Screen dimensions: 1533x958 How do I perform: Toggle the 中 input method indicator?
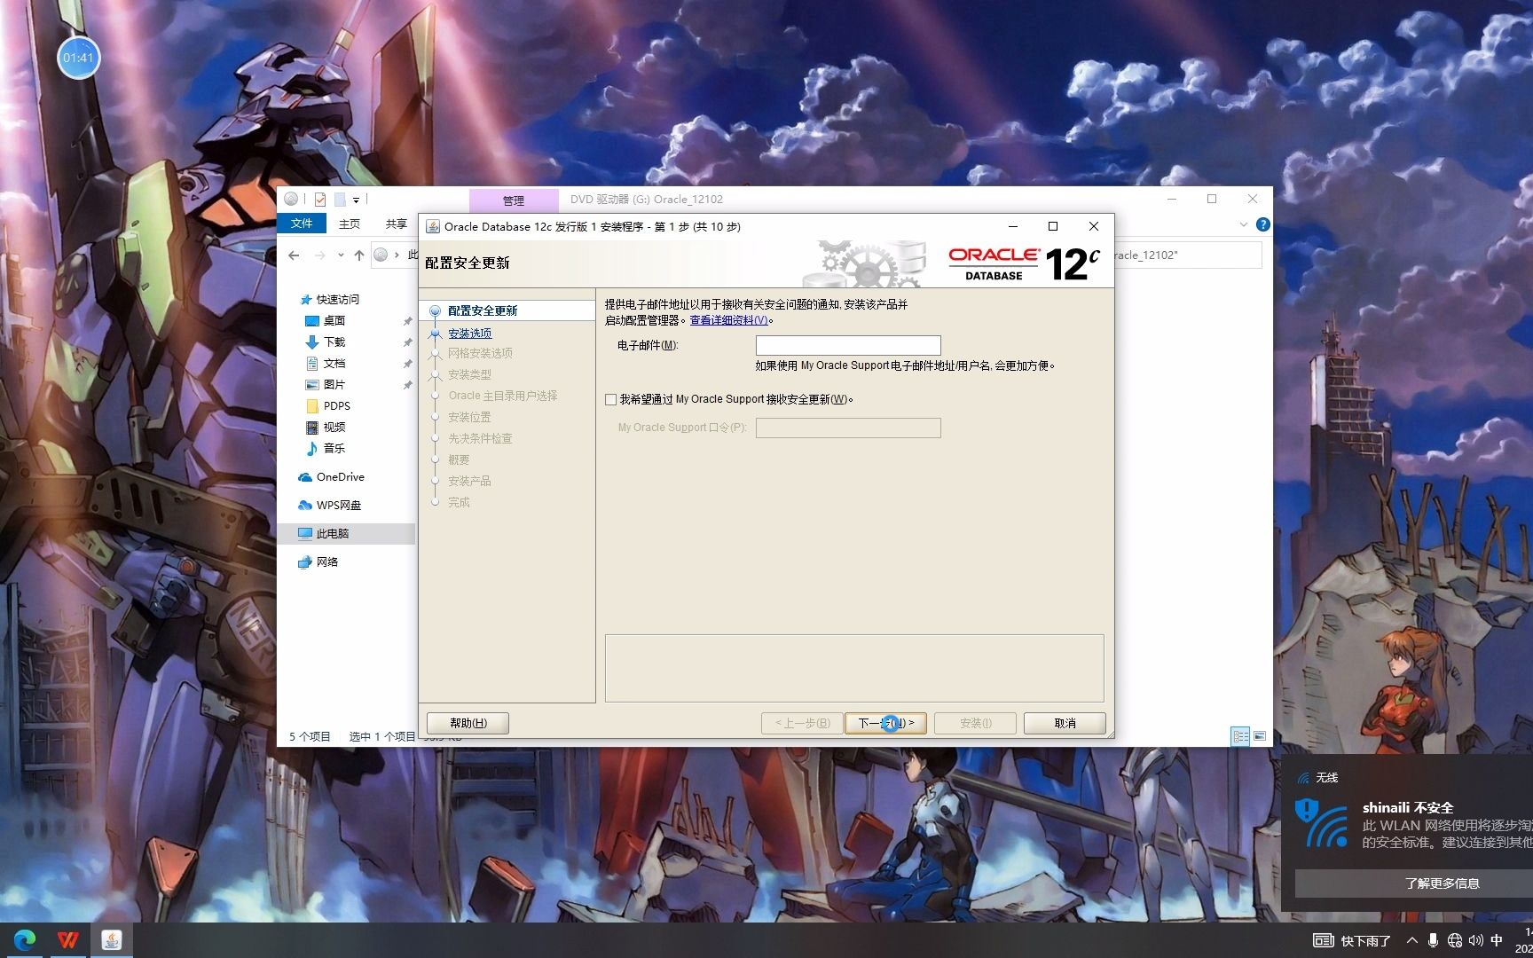pyautogui.click(x=1498, y=940)
